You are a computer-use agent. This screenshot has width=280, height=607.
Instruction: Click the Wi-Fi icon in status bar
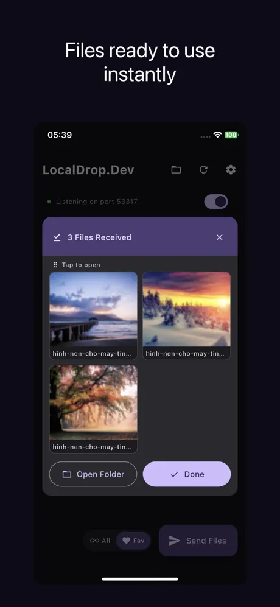218,135
